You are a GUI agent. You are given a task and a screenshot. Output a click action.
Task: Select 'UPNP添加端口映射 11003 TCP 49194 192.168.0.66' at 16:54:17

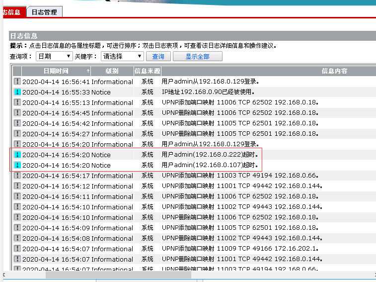(240, 176)
